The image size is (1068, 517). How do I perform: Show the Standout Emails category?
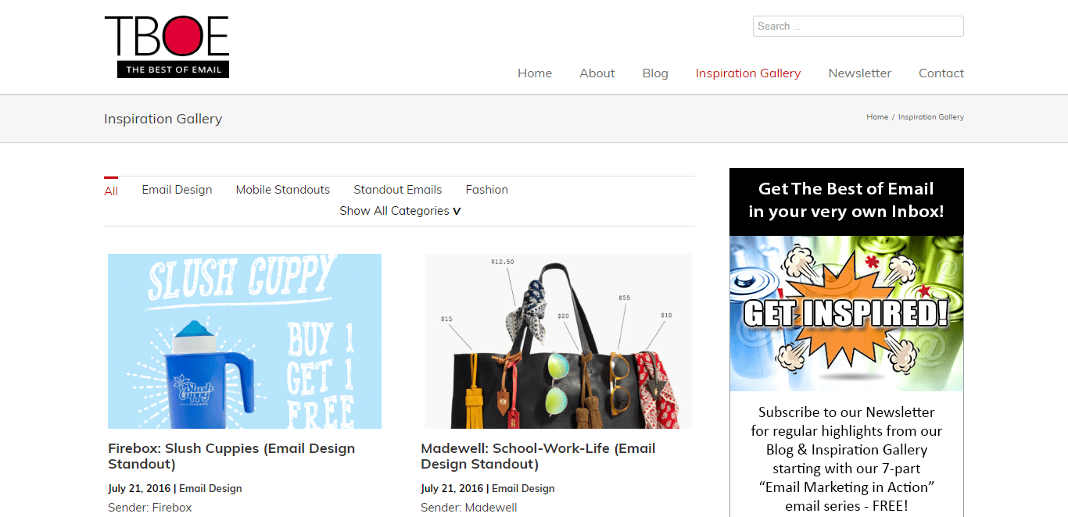(397, 190)
